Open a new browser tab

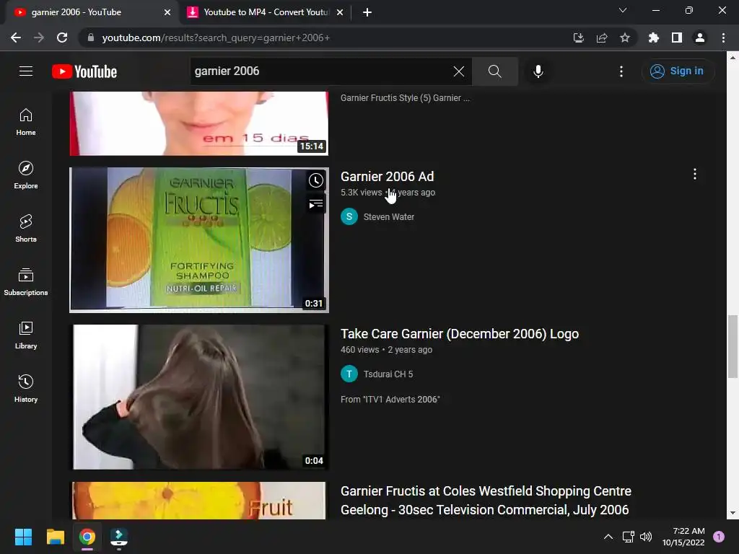pyautogui.click(x=367, y=12)
